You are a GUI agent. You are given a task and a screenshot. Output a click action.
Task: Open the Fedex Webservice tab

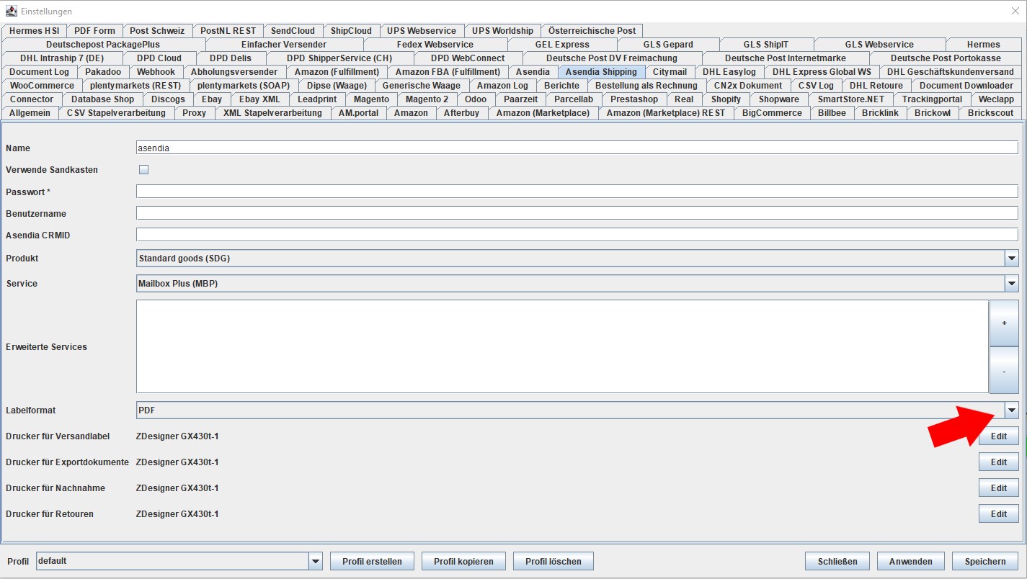(x=435, y=45)
